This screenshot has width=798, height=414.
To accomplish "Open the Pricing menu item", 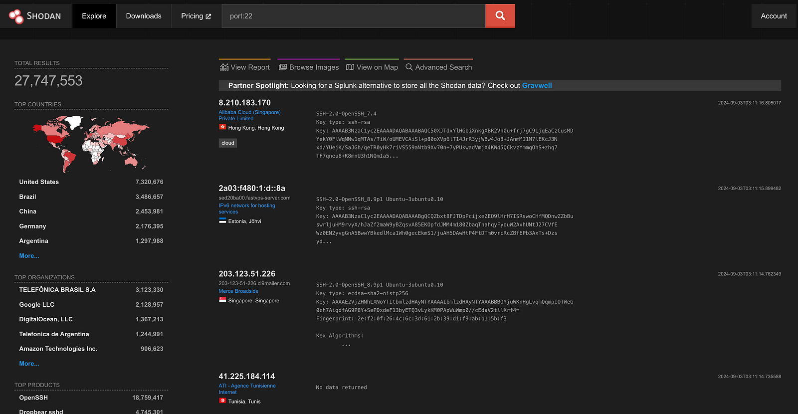I will pos(196,16).
